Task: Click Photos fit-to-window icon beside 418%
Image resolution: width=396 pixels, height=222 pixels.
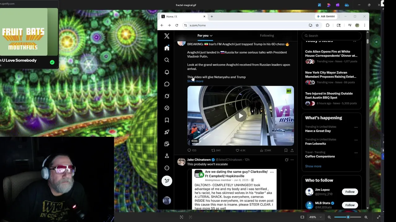Action: (302, 217)
